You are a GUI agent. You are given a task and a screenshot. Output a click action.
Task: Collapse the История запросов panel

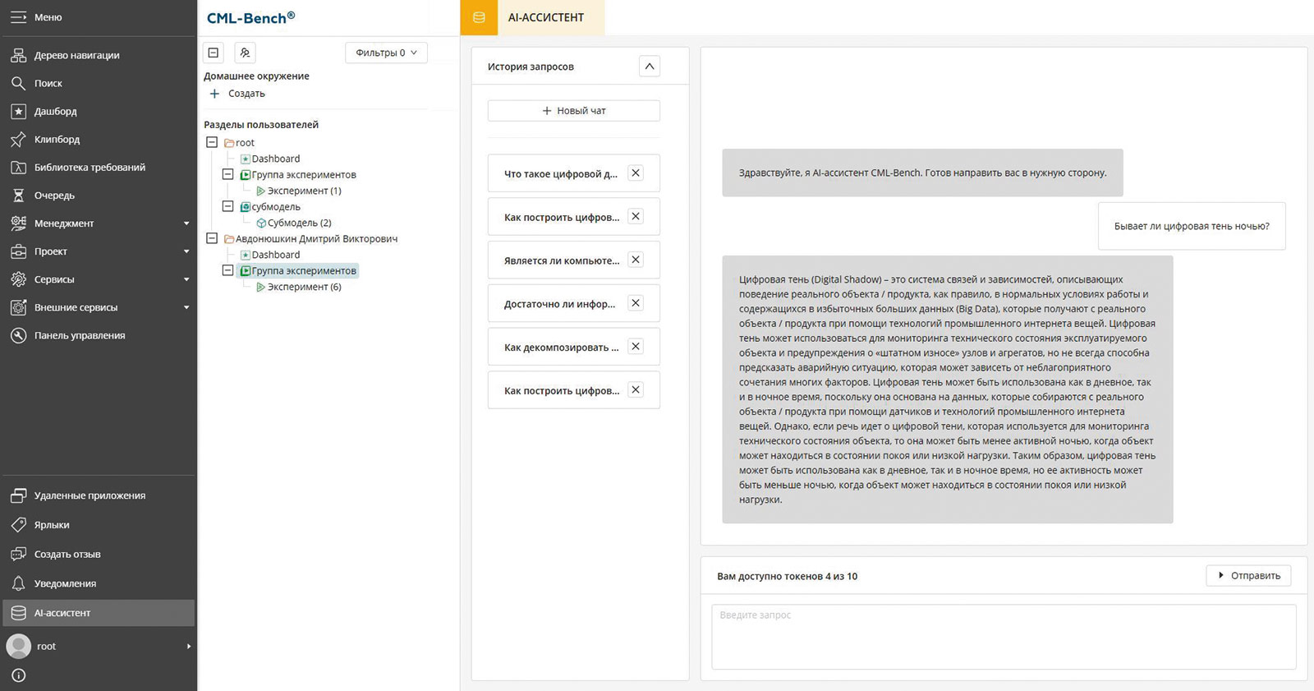(649, 67)
